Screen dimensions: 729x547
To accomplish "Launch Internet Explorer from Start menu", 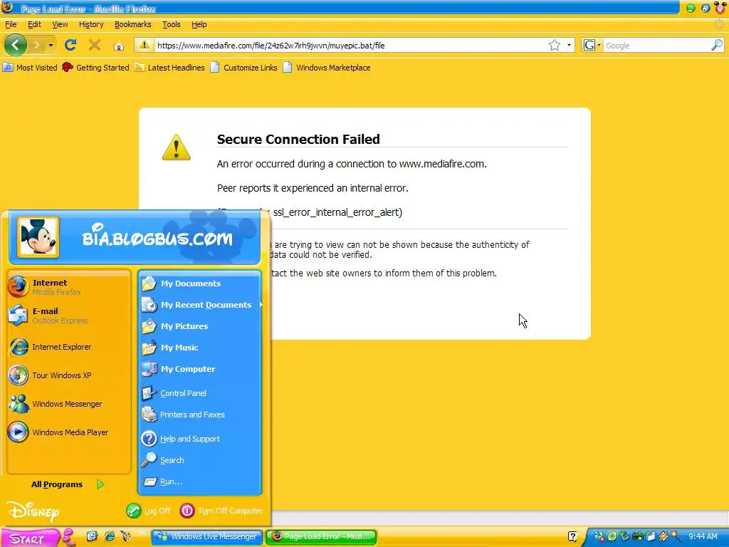I will 68,347.
